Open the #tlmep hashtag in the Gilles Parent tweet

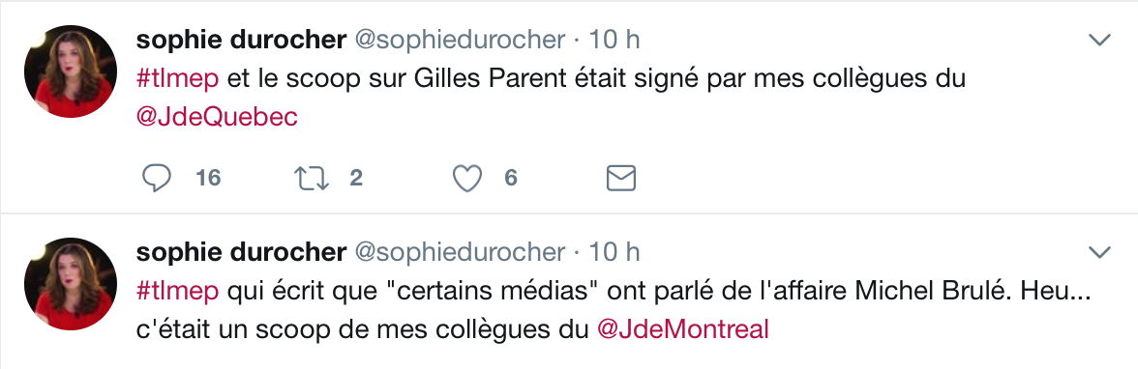click(177, 78)
